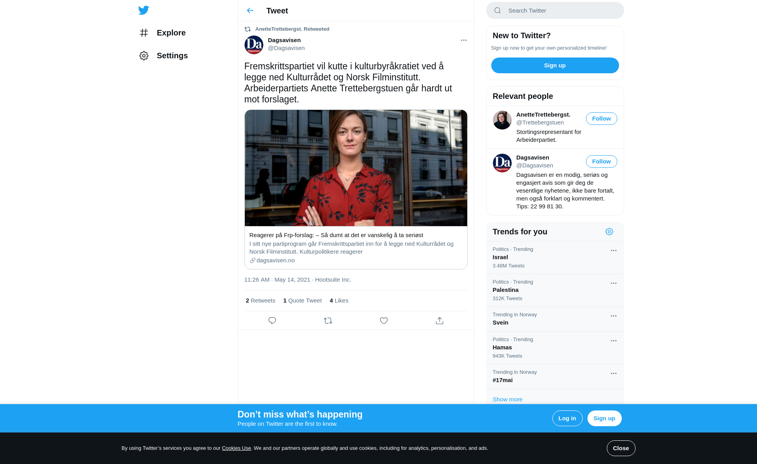Retweet using the arrows icon under the tweet
This screenshot has height=464, width=757.
(x=328, y=321)
